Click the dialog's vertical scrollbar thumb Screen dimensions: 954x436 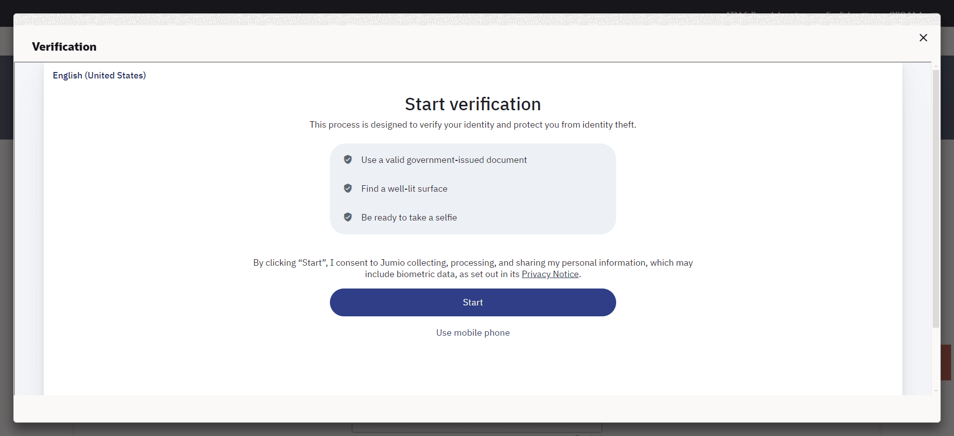[936, 199]
